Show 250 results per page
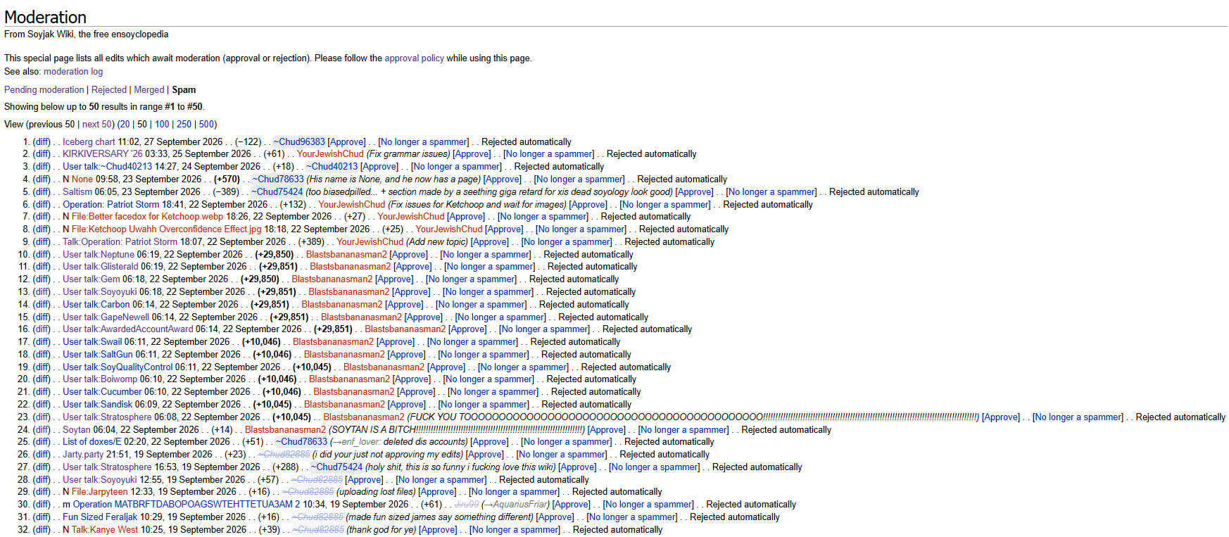Viewport: 1229px width, 537px height. click(x=184, y=125)
